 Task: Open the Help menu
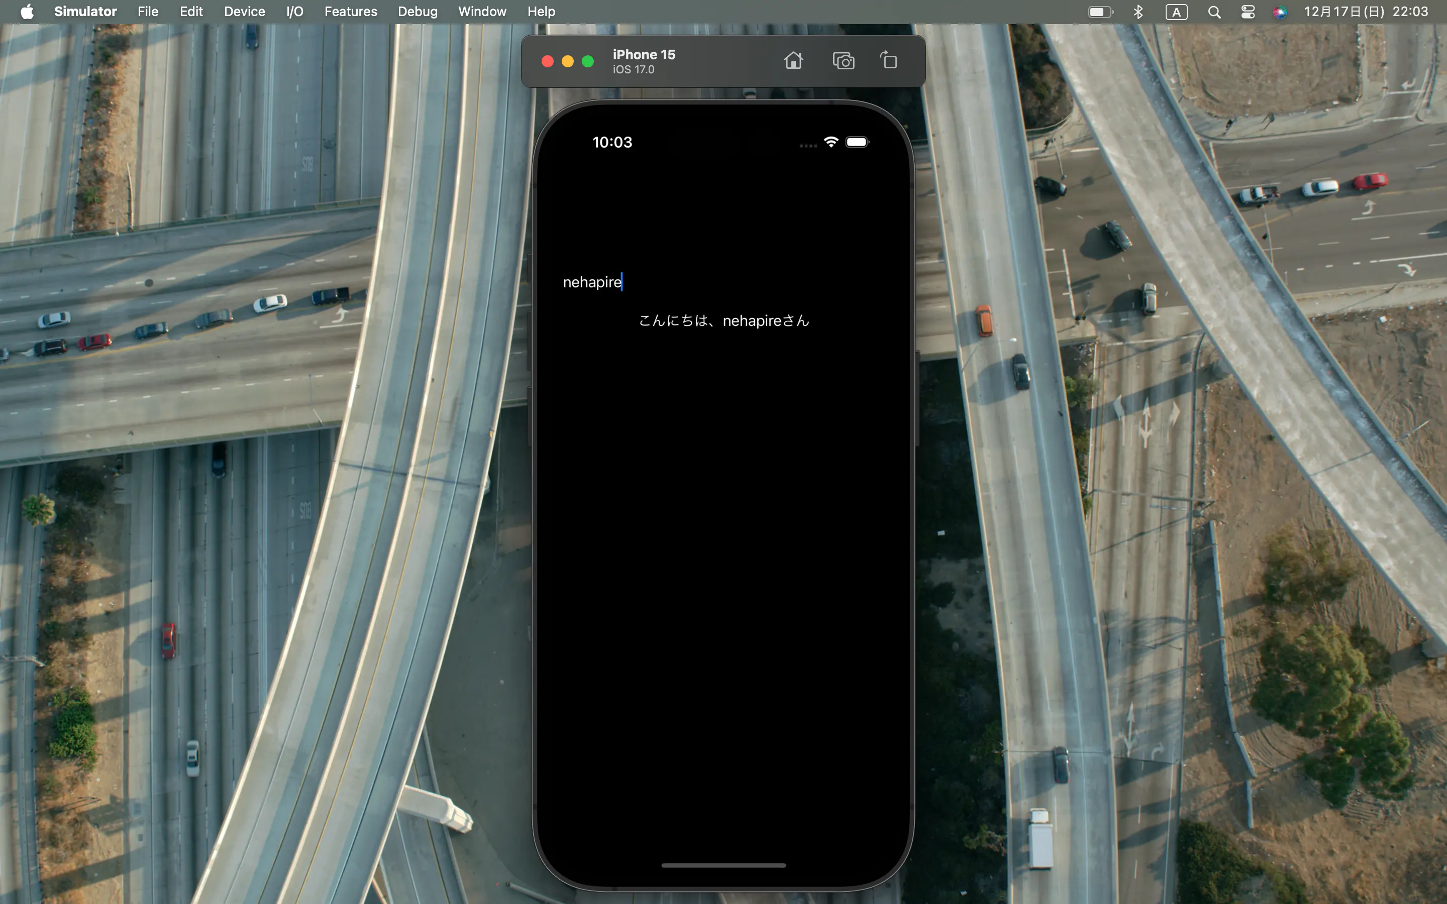(541, 12)
